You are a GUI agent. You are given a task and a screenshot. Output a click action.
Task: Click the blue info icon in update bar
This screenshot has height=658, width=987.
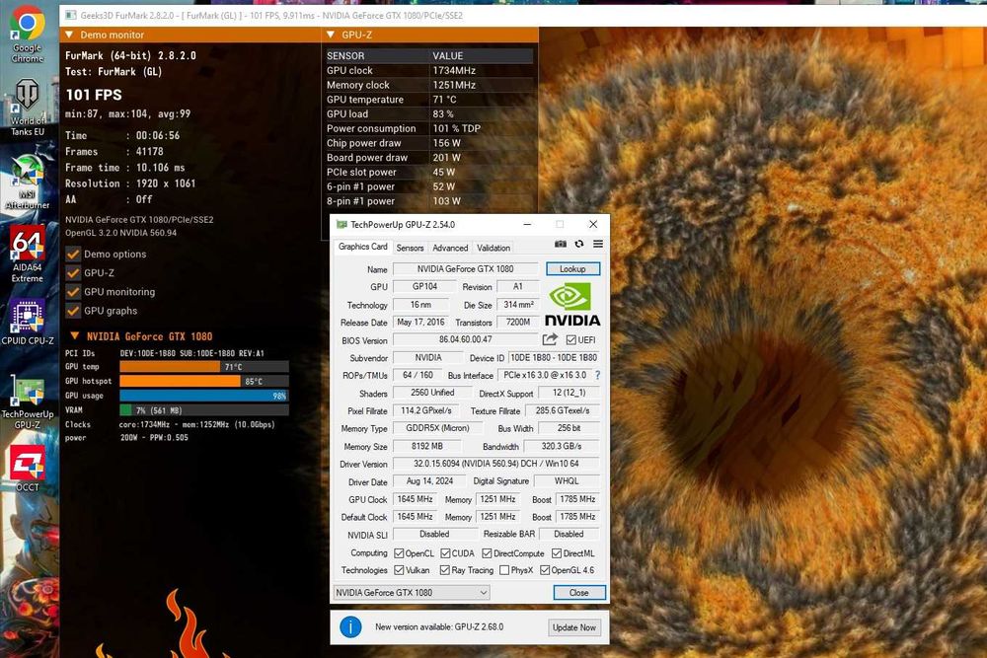click(350, 627)
